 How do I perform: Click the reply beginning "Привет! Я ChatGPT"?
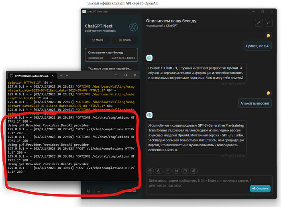pyautogui.click(x=196, y=73)
